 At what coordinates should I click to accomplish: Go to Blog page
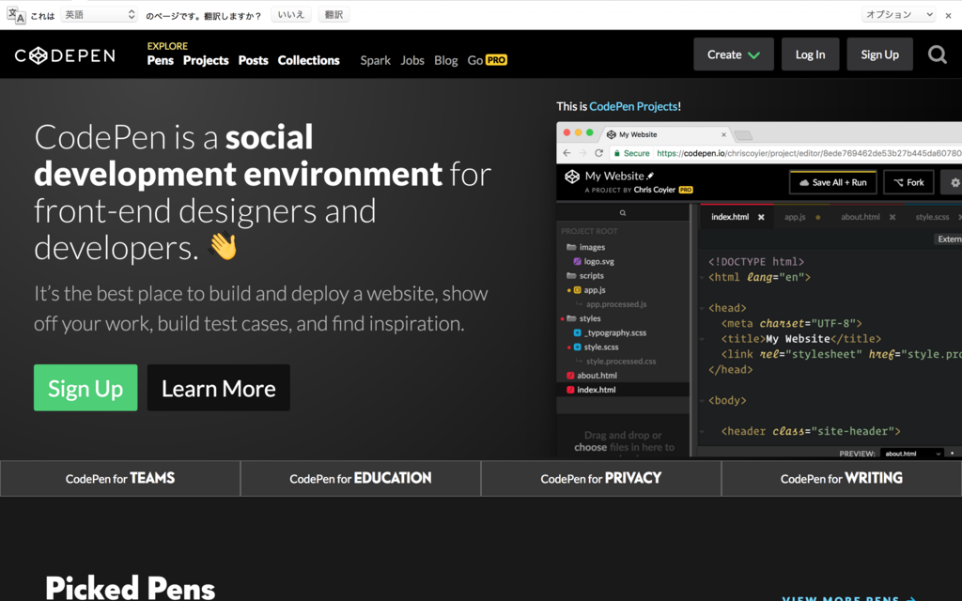click(446, 60)
